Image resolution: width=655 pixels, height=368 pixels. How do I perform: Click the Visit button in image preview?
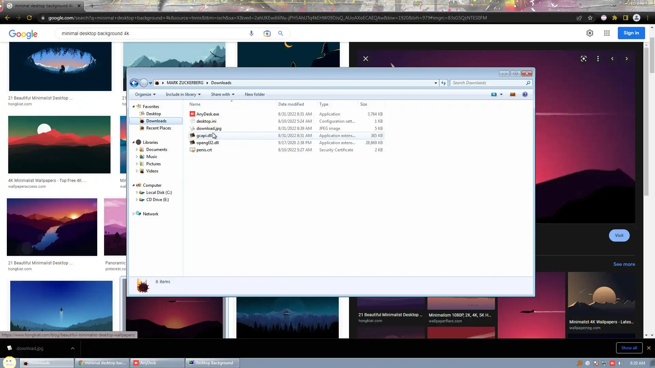pyautogui.click(x=619, y=235)
